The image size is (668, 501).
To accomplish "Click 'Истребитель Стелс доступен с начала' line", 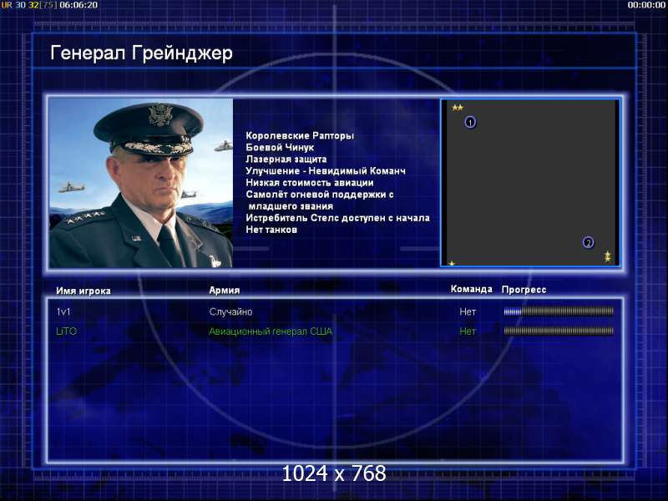I will (x=338, y=218).
